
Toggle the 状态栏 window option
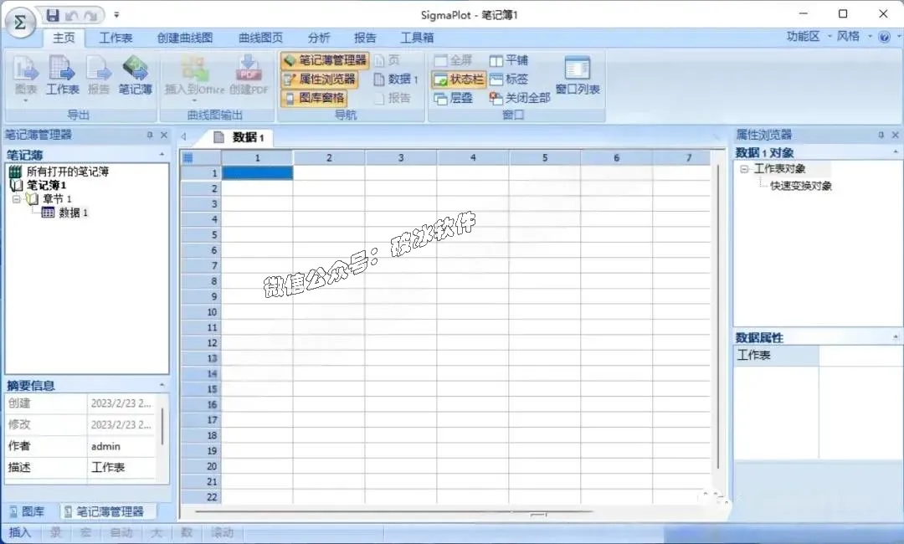[x=459, y=79]
